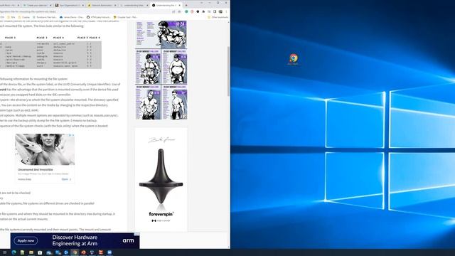The image size is (455, 256).
Task: Click 'Open' on the Uncensored And Irresistible ad
Action: [x=66, y=179]
